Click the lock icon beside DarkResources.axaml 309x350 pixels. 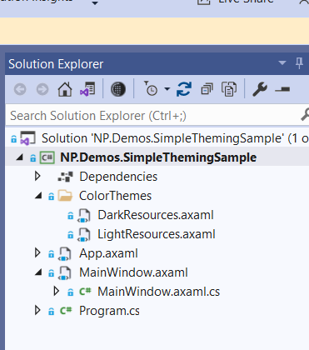pos(71,216)
